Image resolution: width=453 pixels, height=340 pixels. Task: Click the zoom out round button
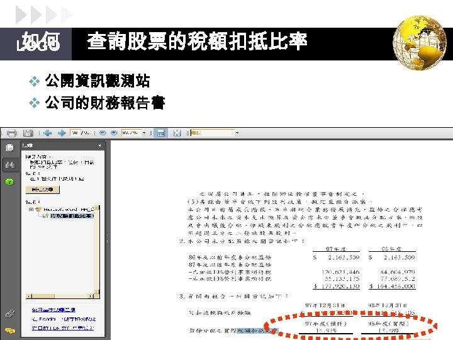pos(103,133)
